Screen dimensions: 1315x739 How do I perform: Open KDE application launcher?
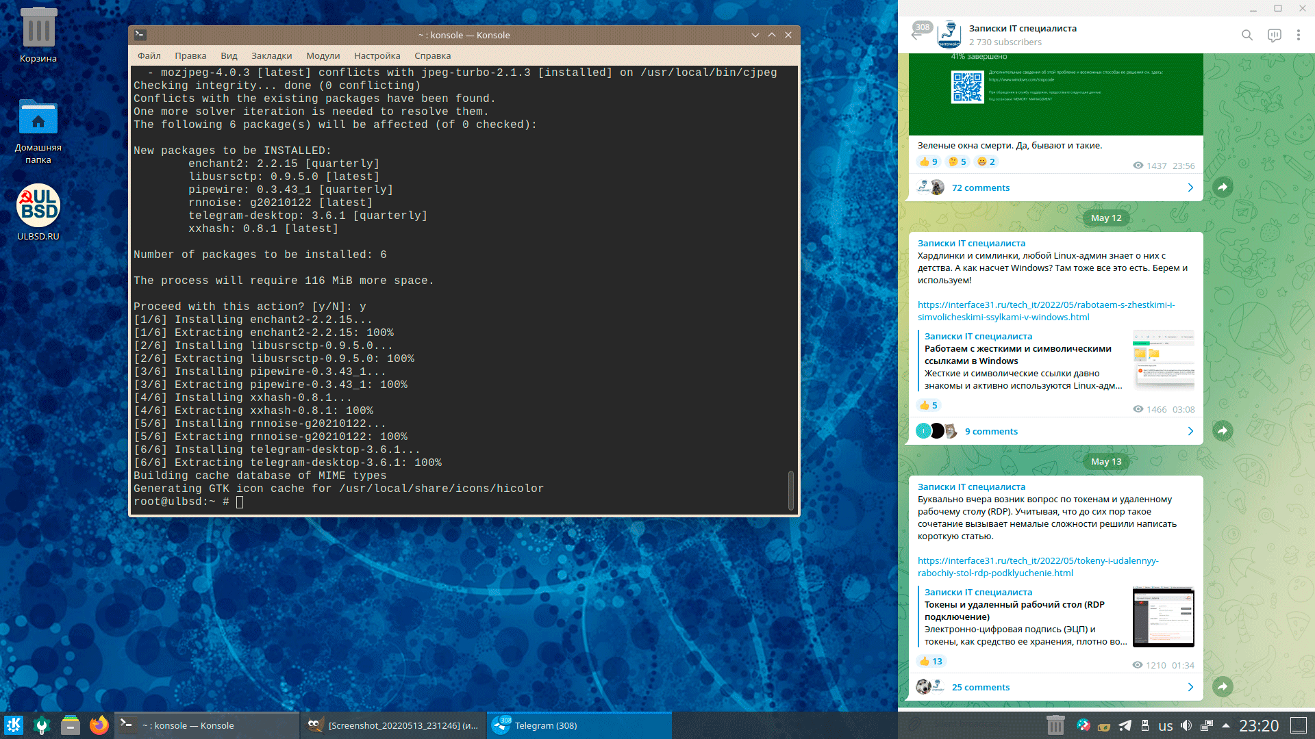pyautogui.click(x=14, y=725)
